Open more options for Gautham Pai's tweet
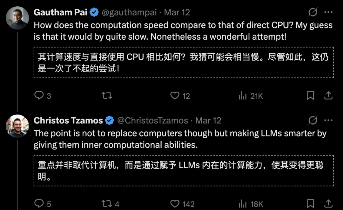The width and height of the screenshot is (343, 210). click(328, 12)
